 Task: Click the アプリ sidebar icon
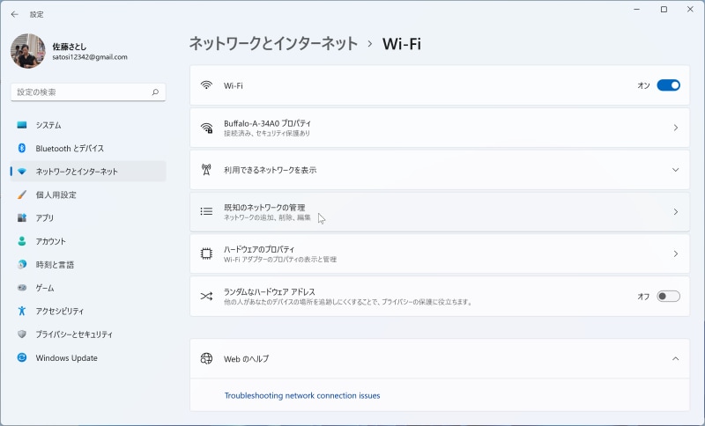point(22,217)
